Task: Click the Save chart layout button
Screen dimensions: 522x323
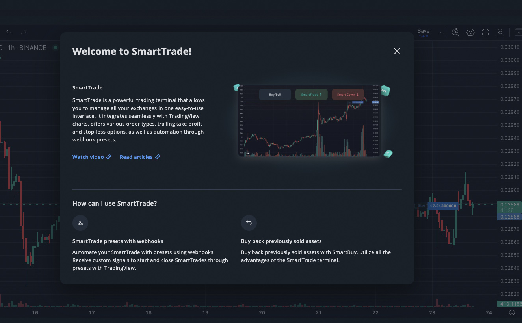Action: coord(424,32)
